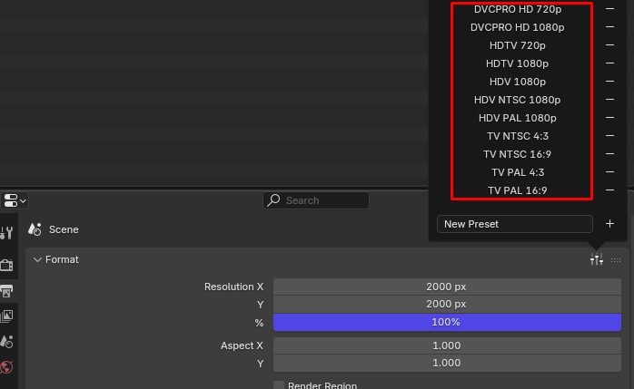
Task: Click Aspect Y 1.000 field
Action: [x=447, y=363]
